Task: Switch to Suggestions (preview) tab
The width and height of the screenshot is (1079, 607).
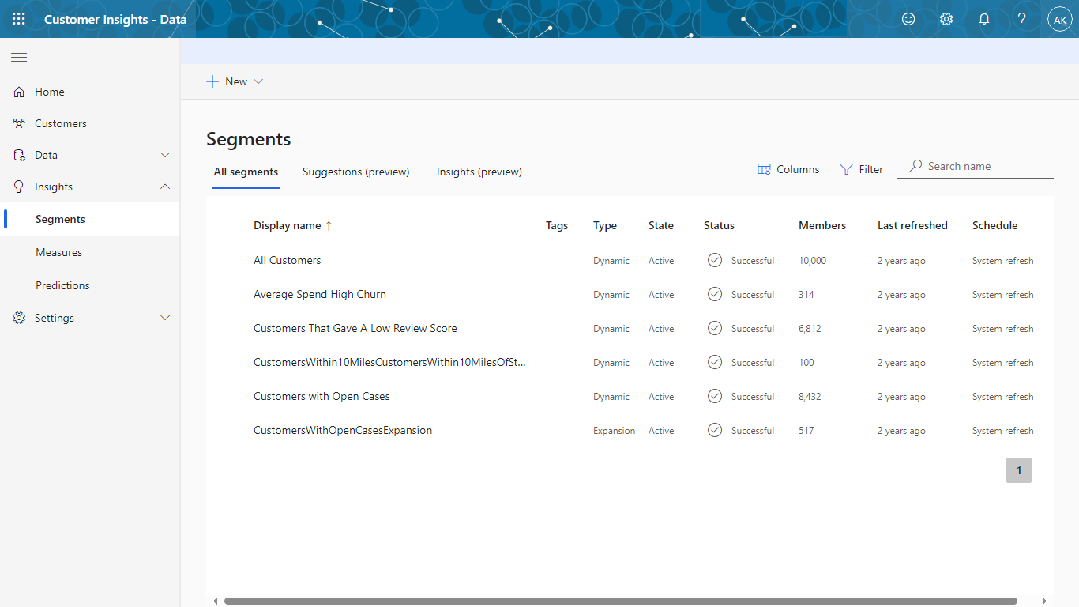Action: point(355,172)
